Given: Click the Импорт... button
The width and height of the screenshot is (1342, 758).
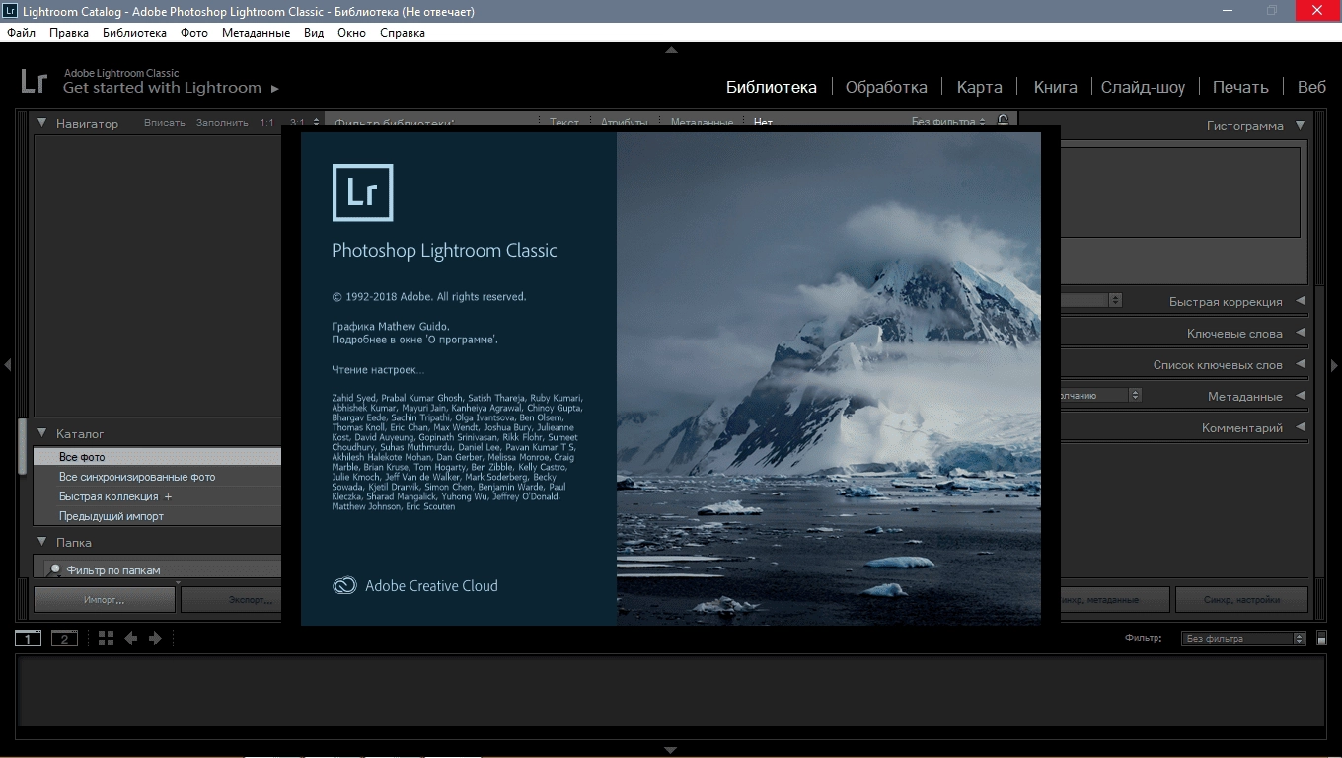Looking at the screenshot, I should (105, 599).
